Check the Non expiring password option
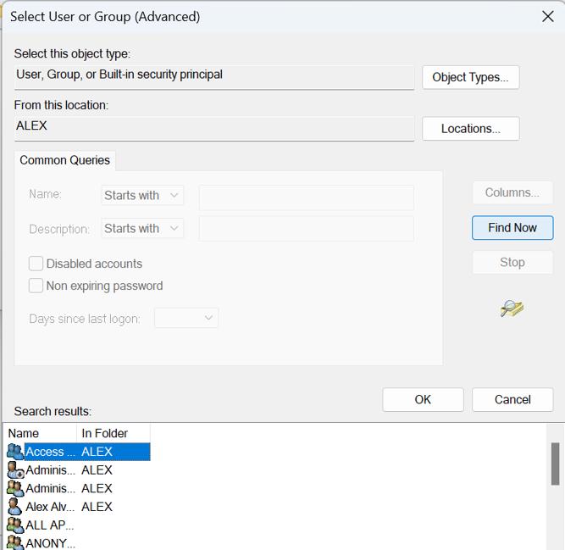565x550 pixels. point(36,286)
